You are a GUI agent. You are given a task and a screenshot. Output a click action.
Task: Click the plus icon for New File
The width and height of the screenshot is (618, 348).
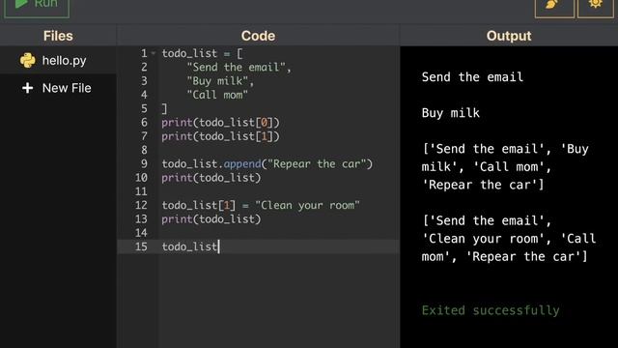[28, 88]
